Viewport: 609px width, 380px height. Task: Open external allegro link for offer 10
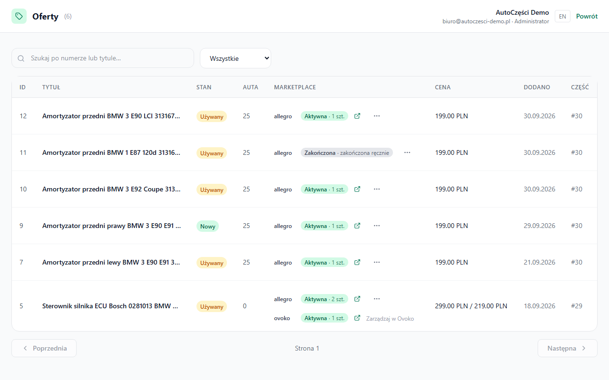[357, 189]
